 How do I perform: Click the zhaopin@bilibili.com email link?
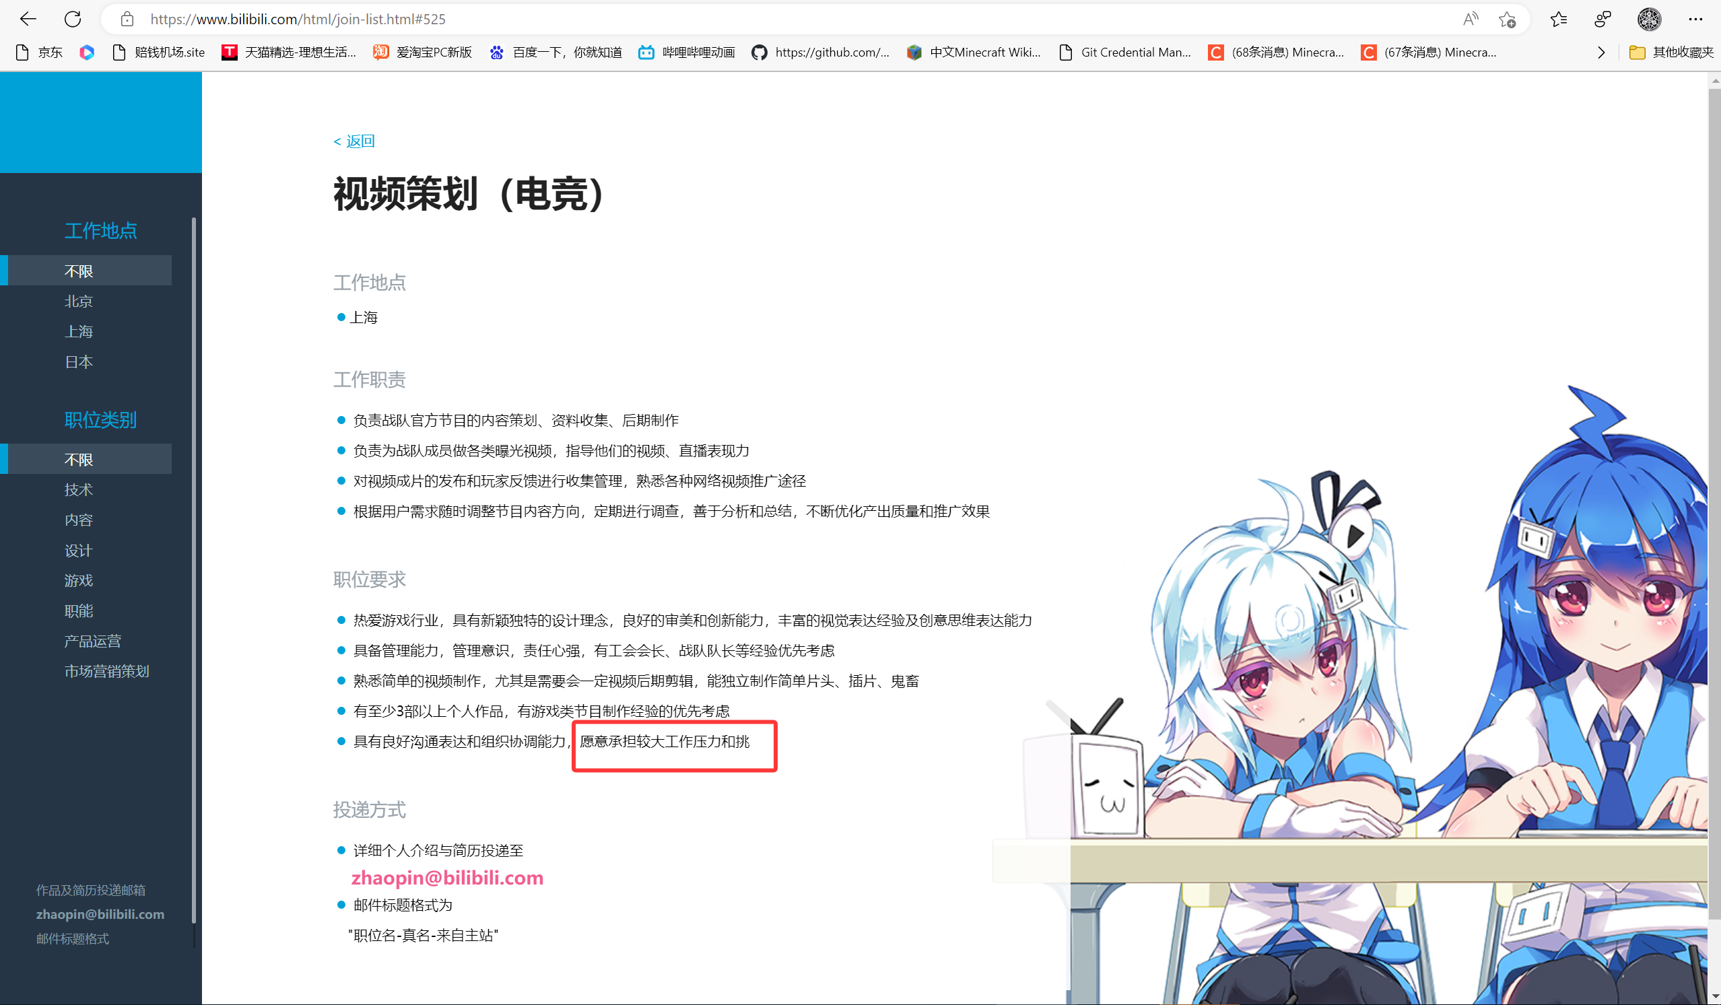click(x=447, y=877)
